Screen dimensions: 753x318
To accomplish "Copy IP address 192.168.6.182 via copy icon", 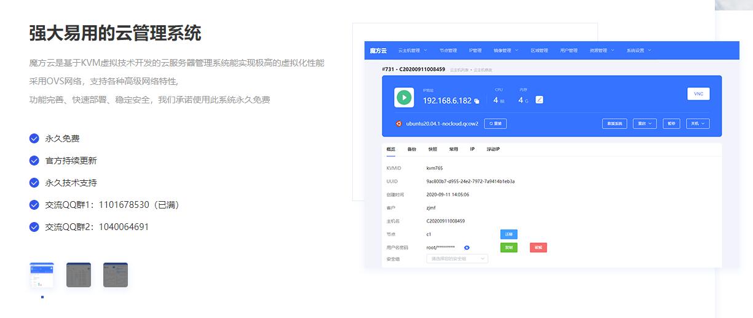I will (x=477, y=101).
